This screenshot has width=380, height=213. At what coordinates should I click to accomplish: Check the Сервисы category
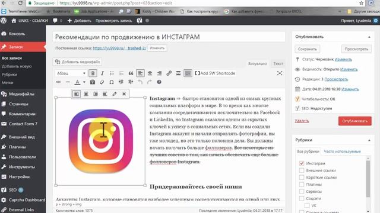pyautogui.click(x=302, y=191)
